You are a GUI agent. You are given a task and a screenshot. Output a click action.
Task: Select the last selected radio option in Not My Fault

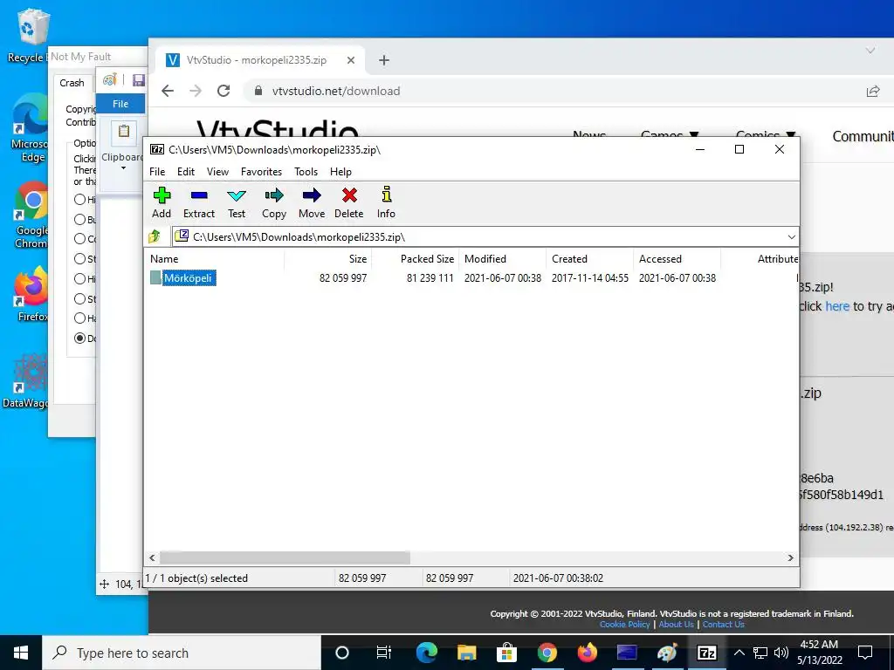pyautogui.click(x=79, y=338)
